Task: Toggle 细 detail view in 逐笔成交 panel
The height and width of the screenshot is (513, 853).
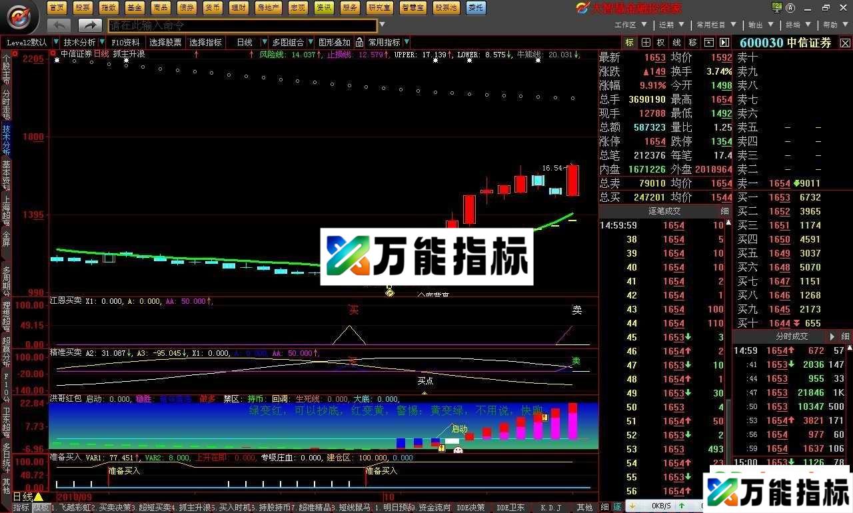Action: pos(725,211)
